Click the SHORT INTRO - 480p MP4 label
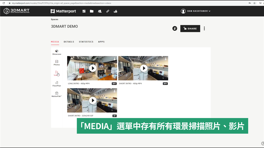 click(x=130, y=84)
